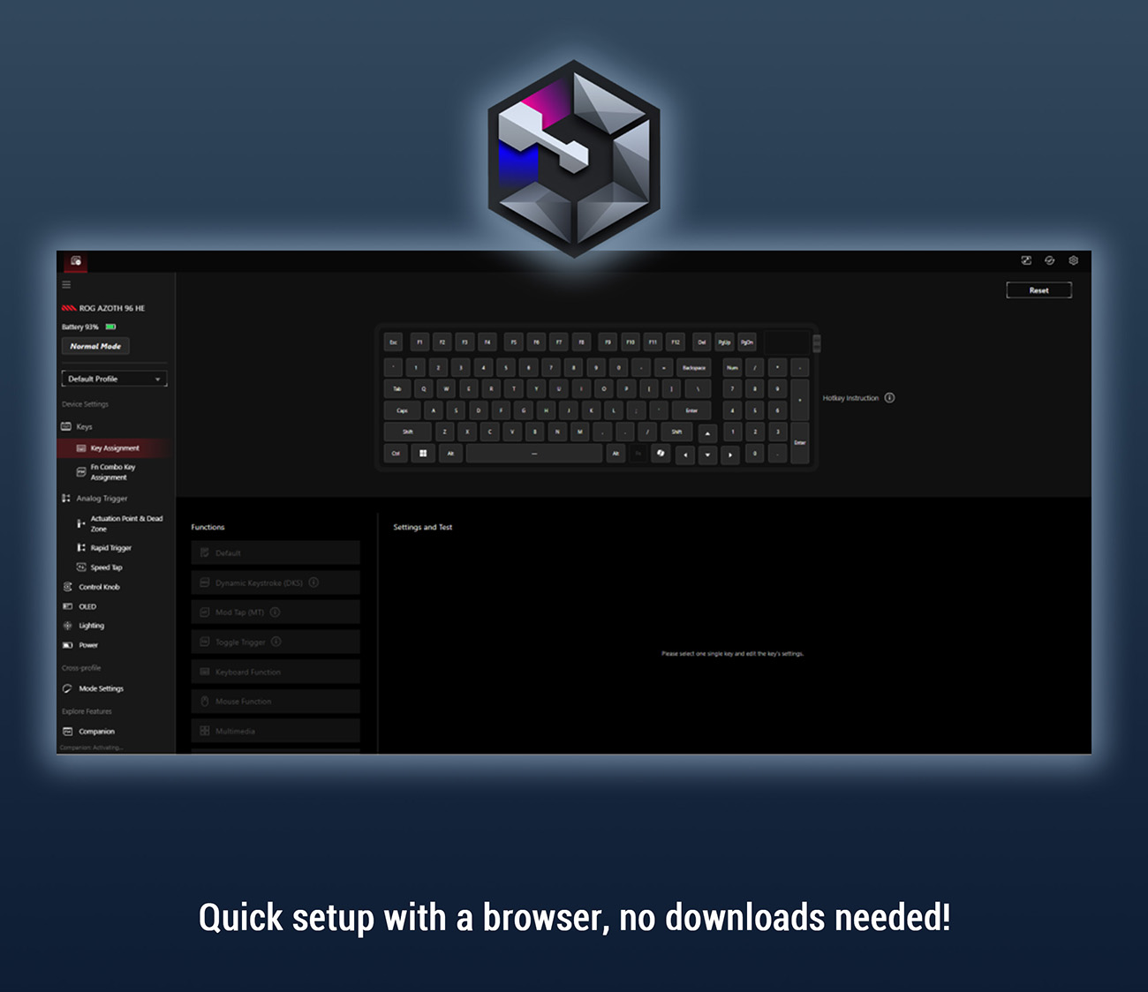Image resolution: width=1148 pixels, height=992 pixels.
Task: Click the Hotkey Instruction info icon
Action: 889,398
